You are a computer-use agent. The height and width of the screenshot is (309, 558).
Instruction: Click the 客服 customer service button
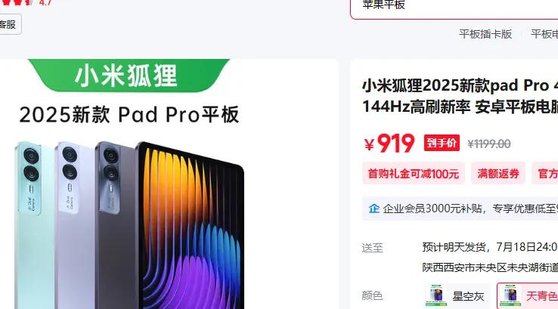[8, 24]
